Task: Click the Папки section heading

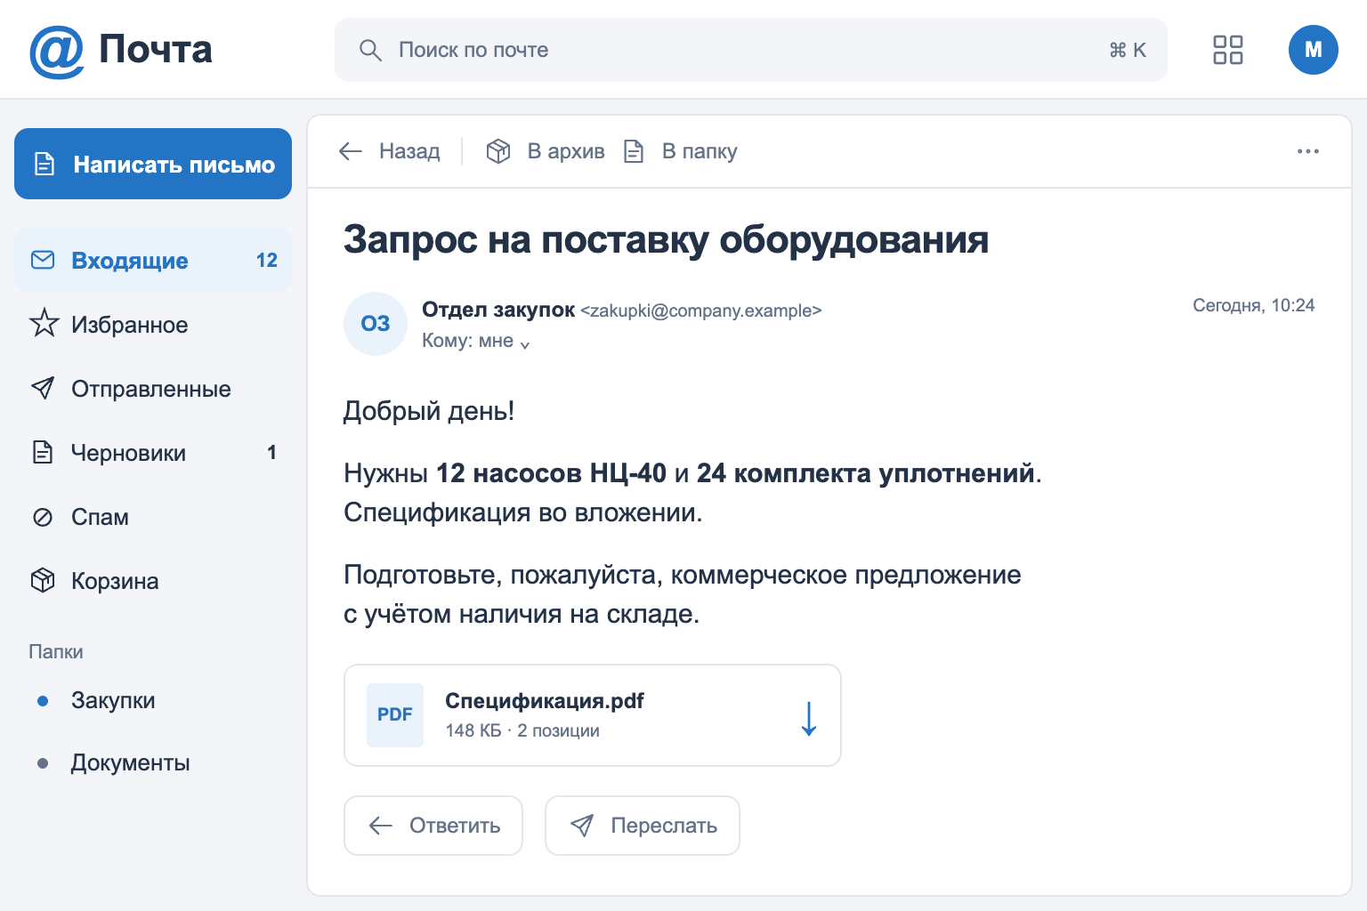Action: [56, 652]
